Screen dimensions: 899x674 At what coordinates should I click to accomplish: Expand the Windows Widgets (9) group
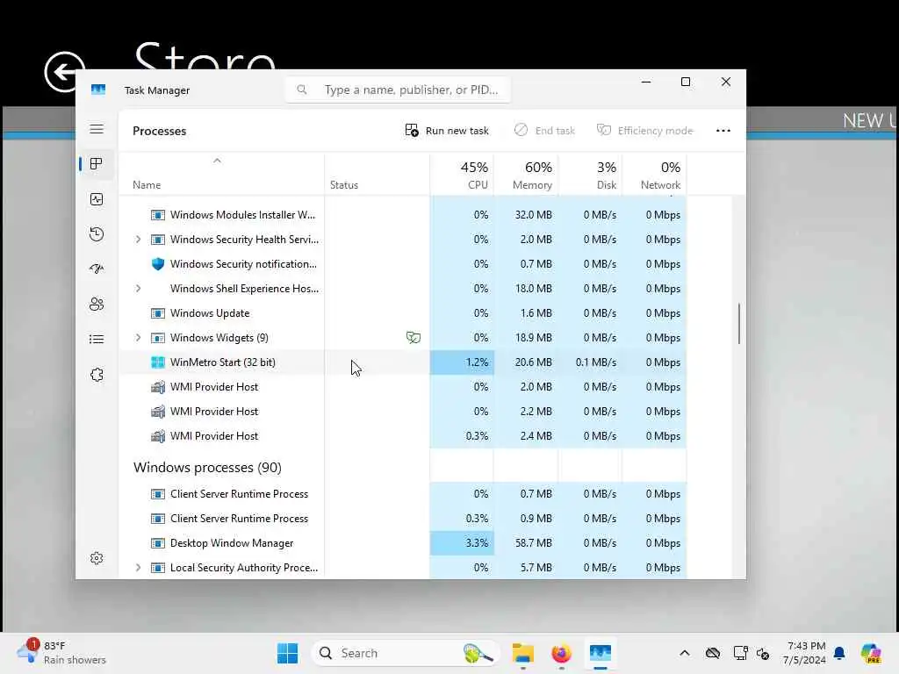[x=138, y=338]
